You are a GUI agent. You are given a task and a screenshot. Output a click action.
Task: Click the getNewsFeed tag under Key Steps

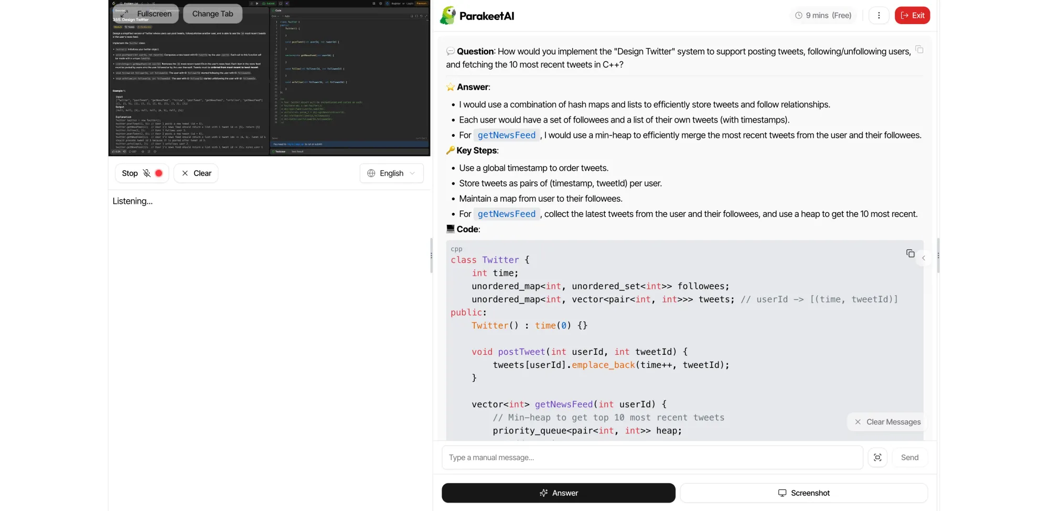click(507, 214)
